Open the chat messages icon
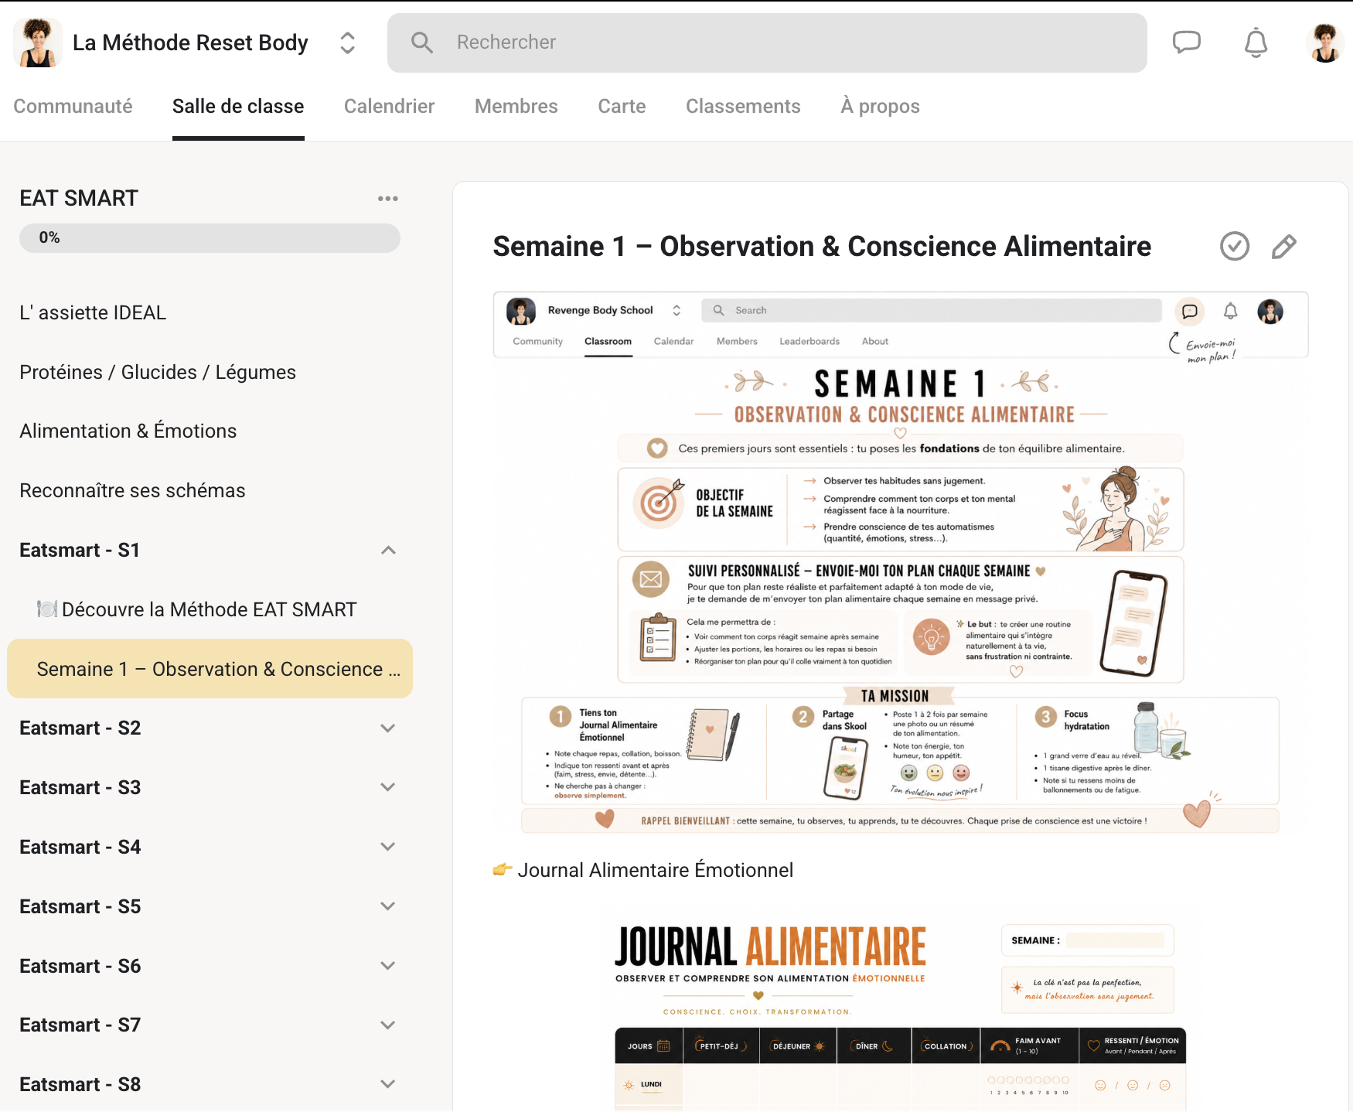The height and width of the screenshot is (1112, 1353). click(1186, 43)
